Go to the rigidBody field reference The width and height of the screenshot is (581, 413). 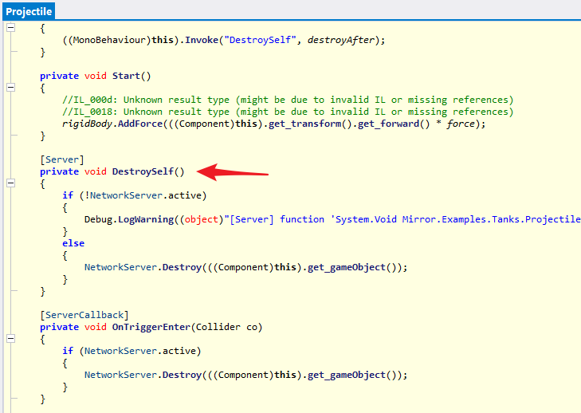tap(87, 124)
